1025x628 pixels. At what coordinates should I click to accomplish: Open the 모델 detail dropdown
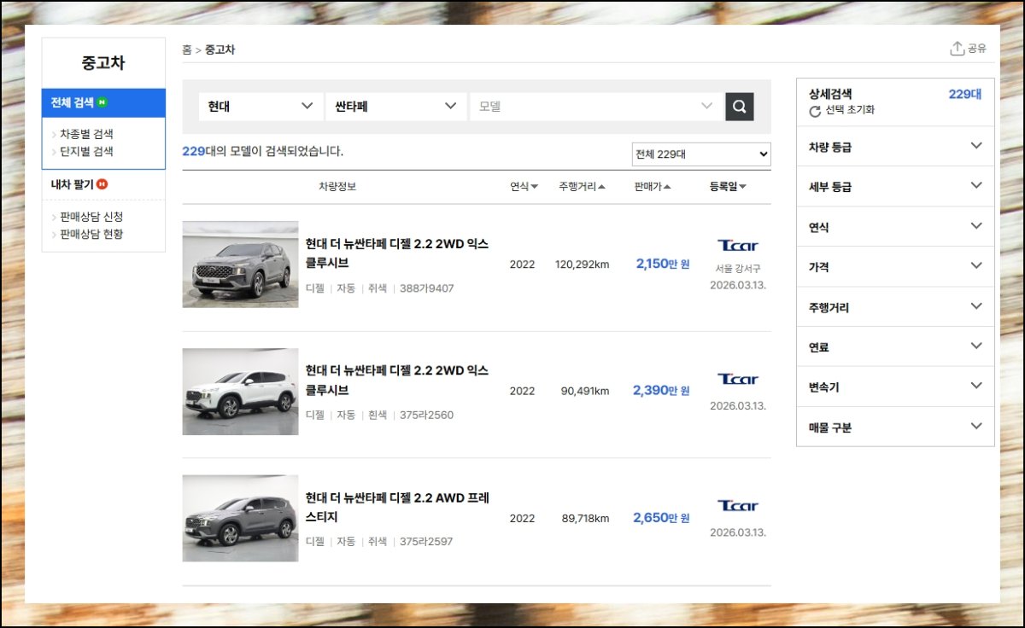pyautogui.click(x=596, y=107)
